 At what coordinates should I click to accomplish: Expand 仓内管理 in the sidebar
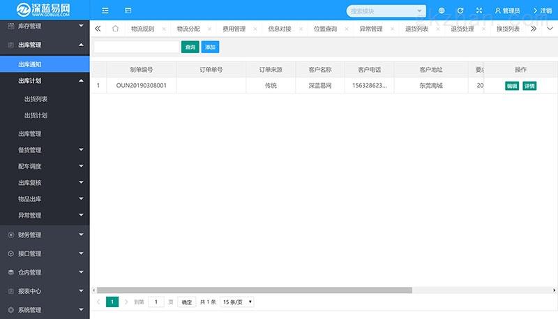coord(45,272)
